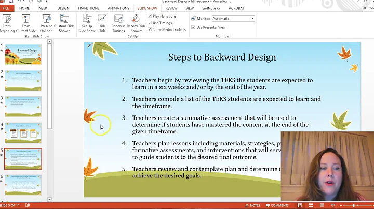Start show From Current Slide
The height and width of the screenshot is (209, 374).
coord(26,23)
